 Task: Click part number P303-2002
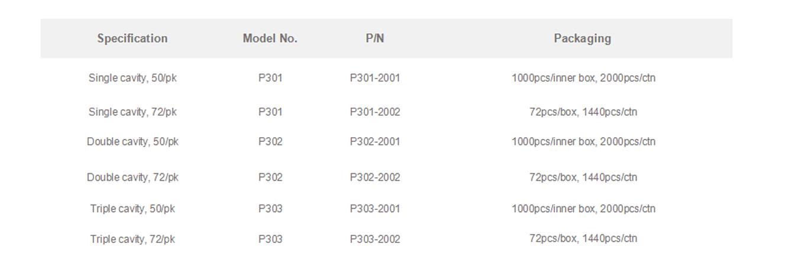375,239
